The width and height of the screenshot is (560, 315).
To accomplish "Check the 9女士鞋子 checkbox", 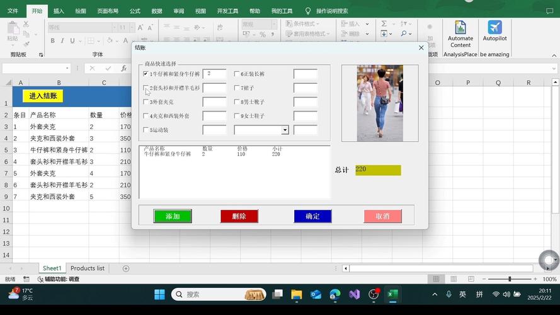I will pyautogui.click(x=236, y=116).
